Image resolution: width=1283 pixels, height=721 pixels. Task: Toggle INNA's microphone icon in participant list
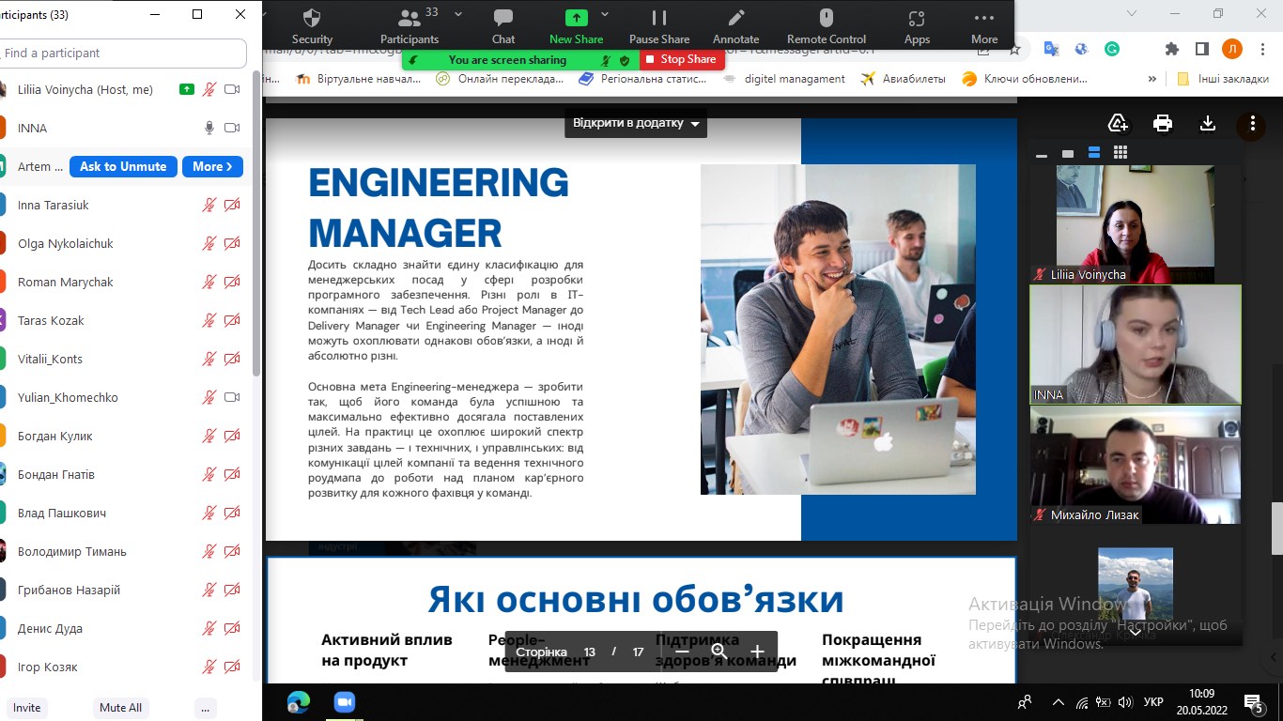209,128
